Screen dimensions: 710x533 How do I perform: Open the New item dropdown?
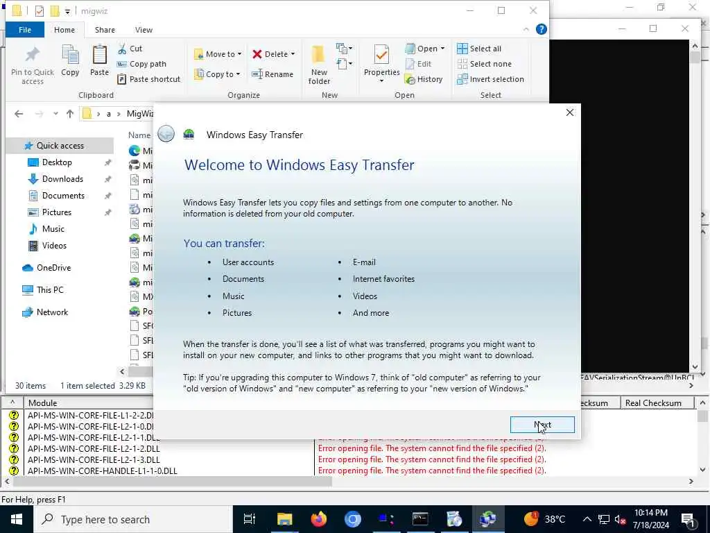pos(345,48)
